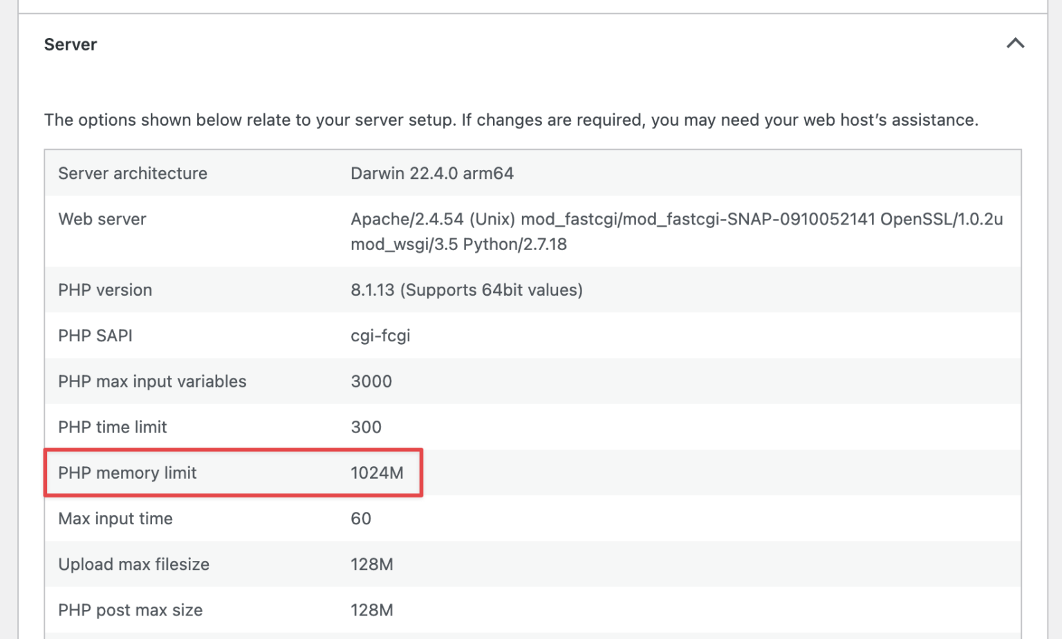This screenshot has width=1062, height=639.
Task: Click the server setup description paragraph
Action: 510,120
